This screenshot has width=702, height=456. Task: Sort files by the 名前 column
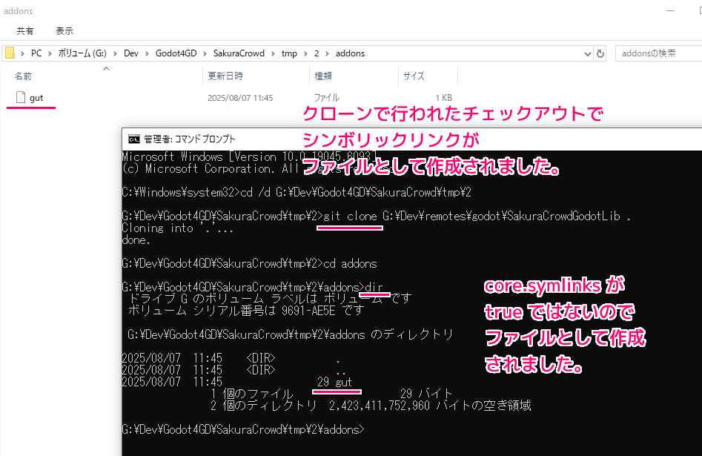tap(24, 76)
